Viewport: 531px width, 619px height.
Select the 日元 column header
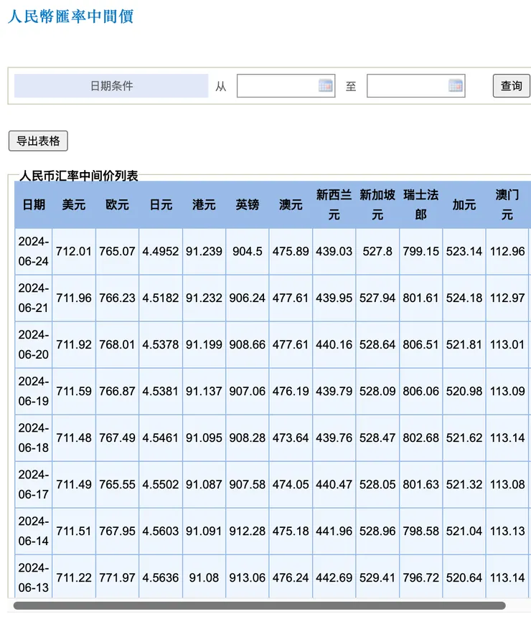pos(161,204)
